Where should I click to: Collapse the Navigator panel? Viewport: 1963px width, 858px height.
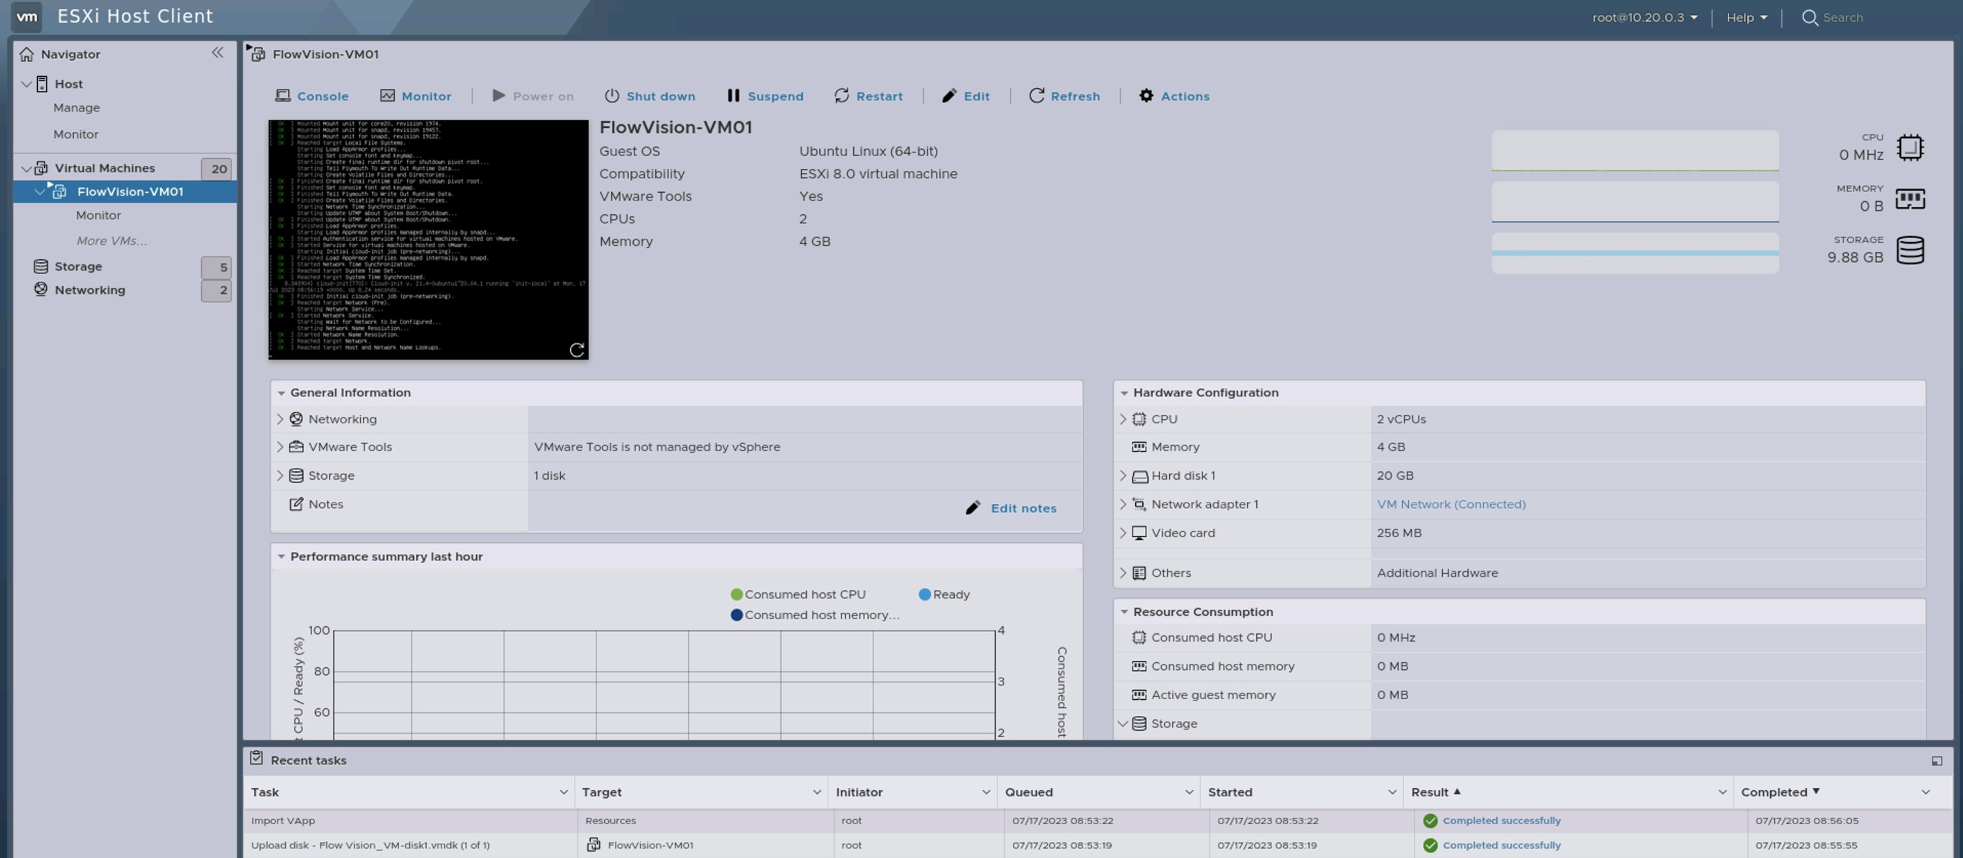pyautogui.click(x=217, y=53)
